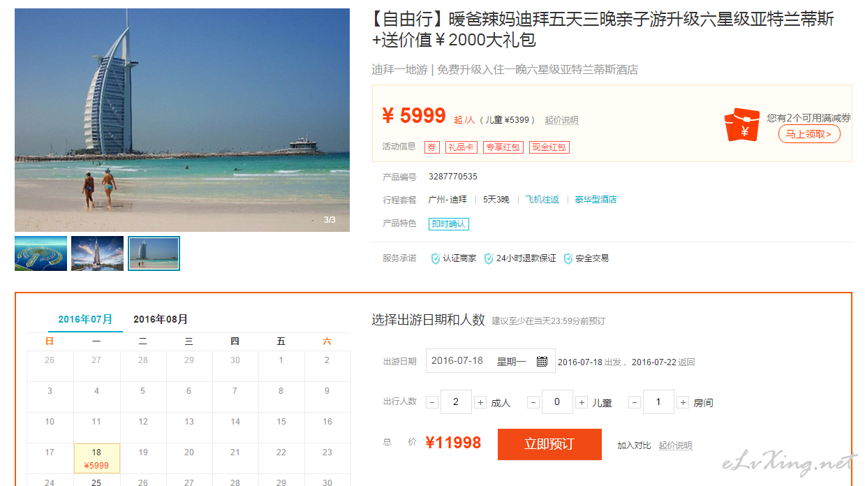Pick July 18 with ¥5999 price in calendar
This screenshot has width=865, height=486.
96,458
